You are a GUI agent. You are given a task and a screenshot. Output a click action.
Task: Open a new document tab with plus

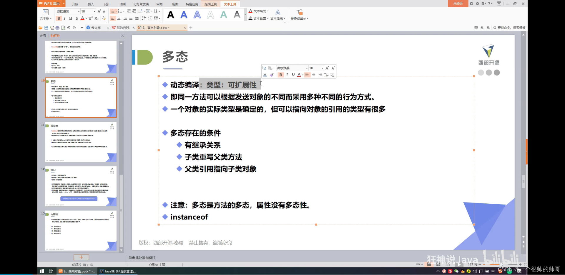[191, 28]
